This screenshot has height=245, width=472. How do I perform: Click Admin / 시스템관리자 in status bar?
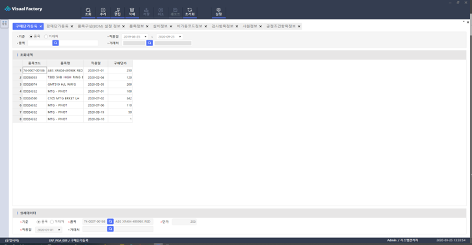(402, 240)
